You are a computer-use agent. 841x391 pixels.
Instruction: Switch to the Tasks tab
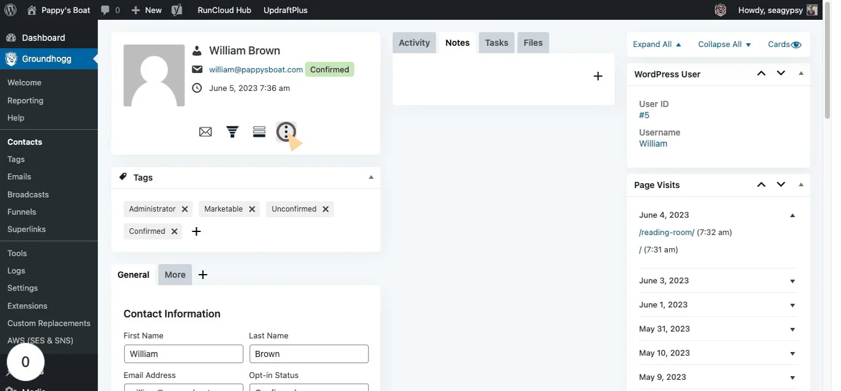coord(497,43)
